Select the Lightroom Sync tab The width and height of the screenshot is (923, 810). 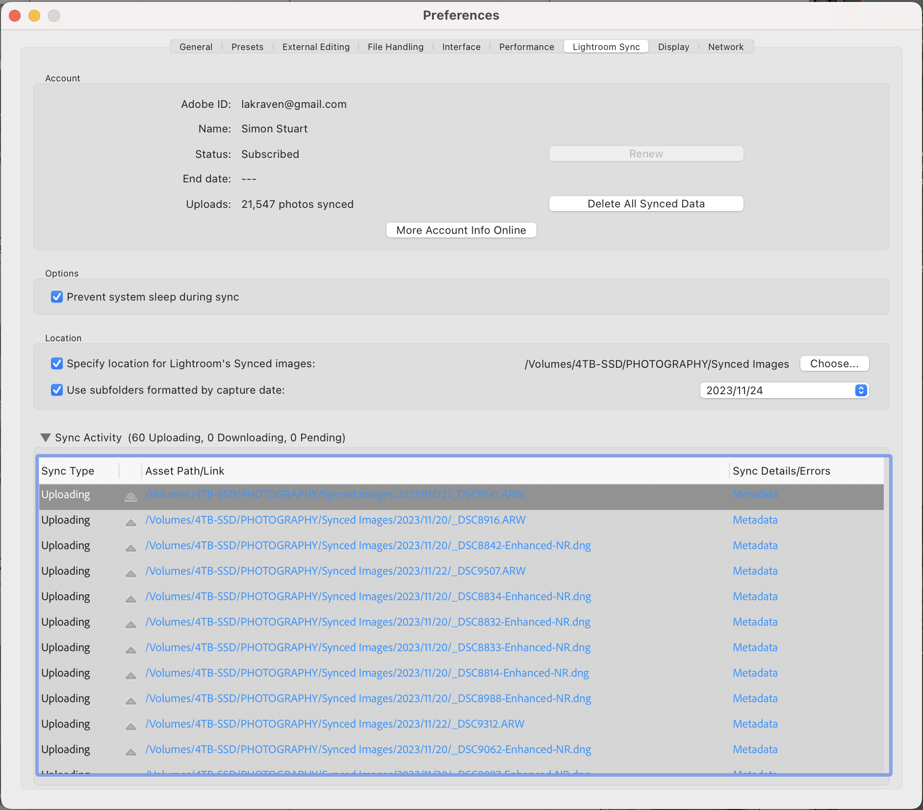[606, 47]
